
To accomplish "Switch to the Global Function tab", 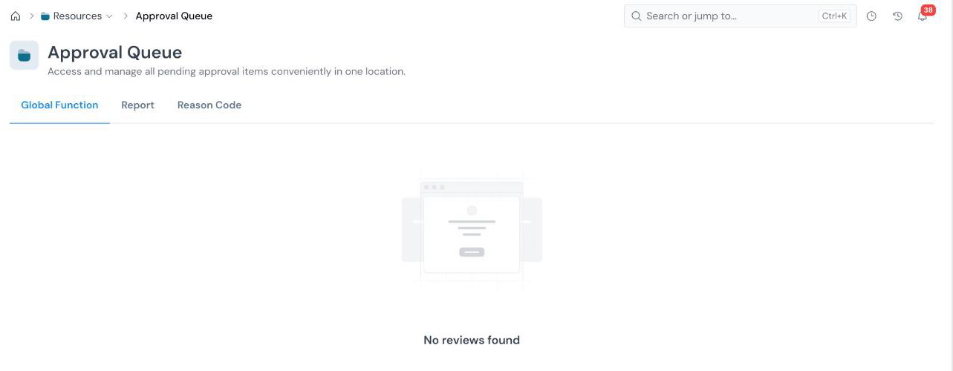I will [x=59, y=105].
